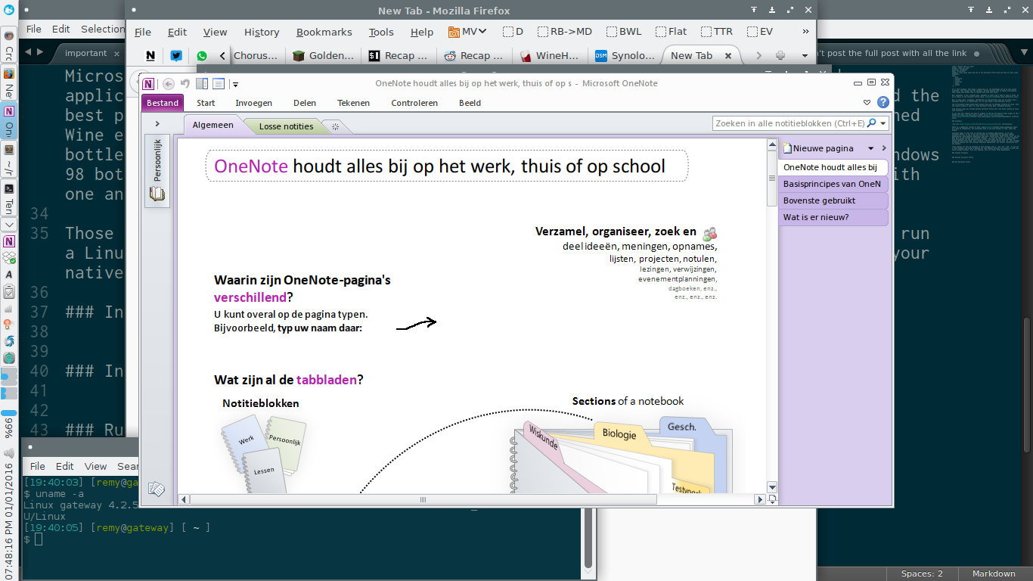Screen dimensions: 1033x581
Task: Switch to the Losse notities section tab
Action: click(286, 126)
